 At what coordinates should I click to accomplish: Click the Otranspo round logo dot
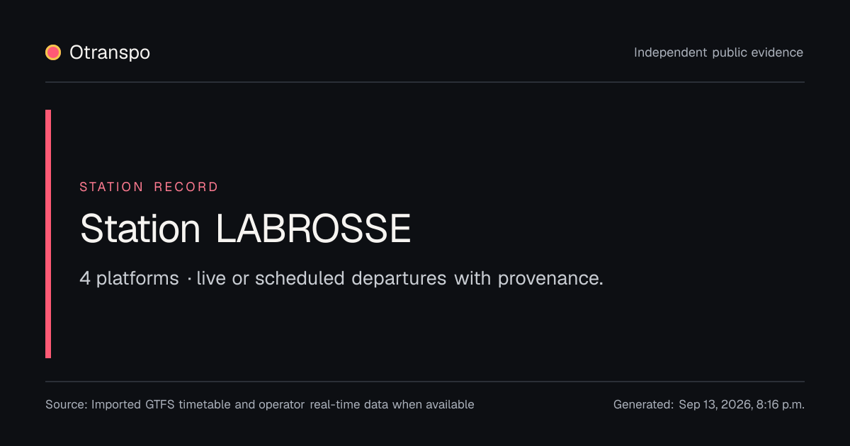(53, 52)
